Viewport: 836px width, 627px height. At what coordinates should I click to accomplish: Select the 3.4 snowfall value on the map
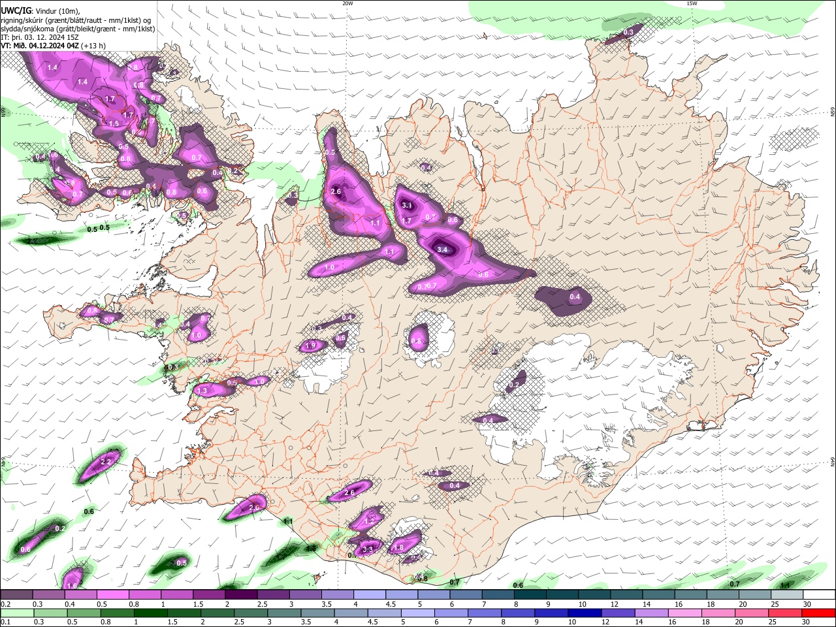click(442, 249)
